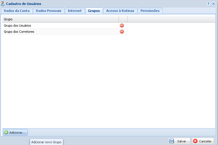Cancel the dialog using Cancelar
218x145 pixels.
click(203, 141)
